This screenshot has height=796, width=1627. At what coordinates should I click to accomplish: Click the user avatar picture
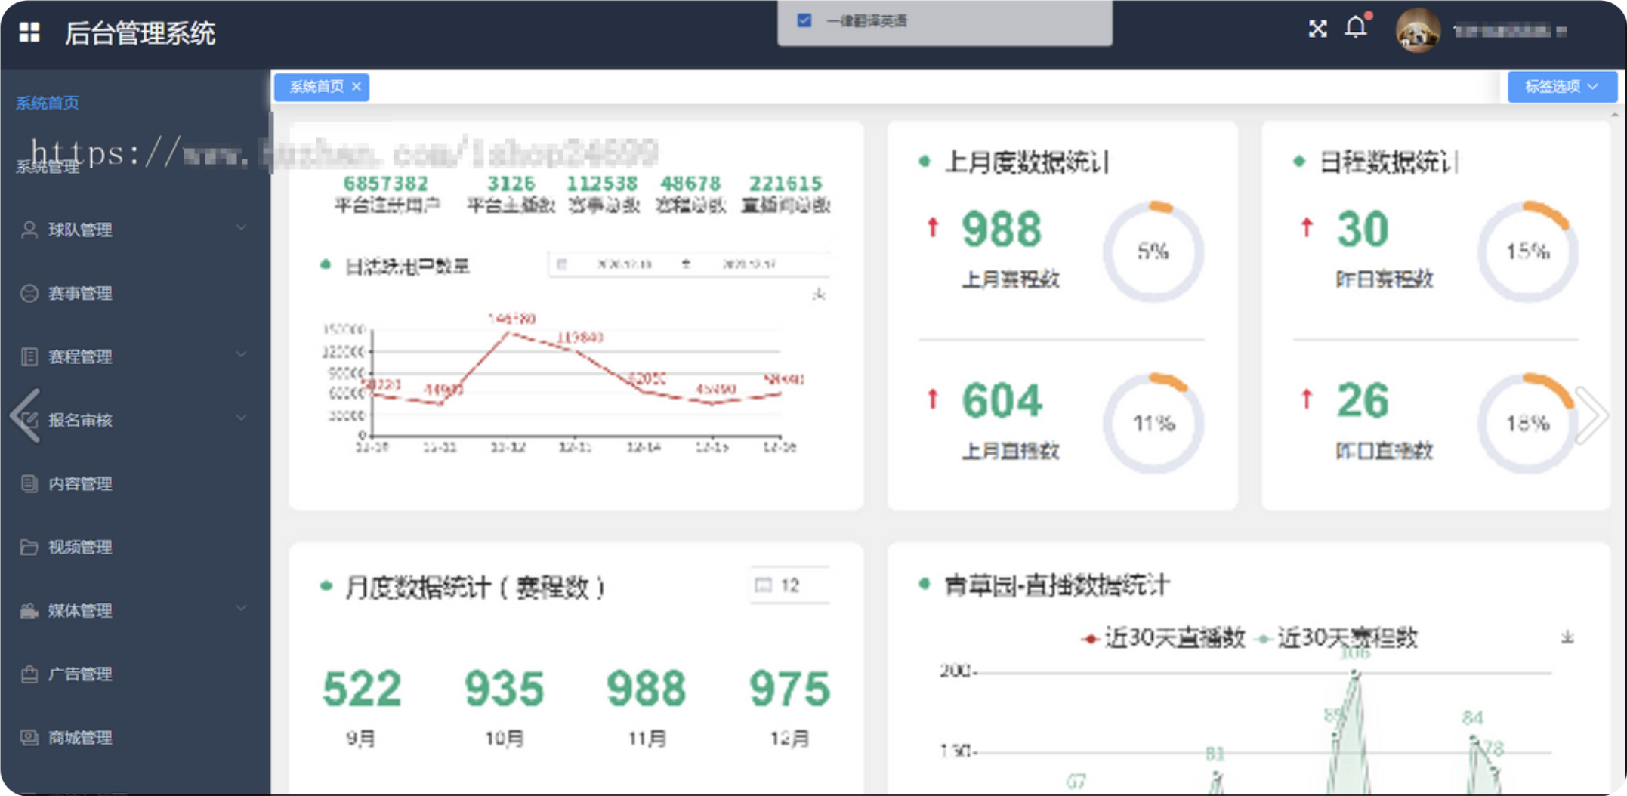click(x=1418, y=30)
